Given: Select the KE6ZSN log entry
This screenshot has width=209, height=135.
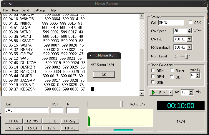Looking at the screenshot, I should (44, 89).
